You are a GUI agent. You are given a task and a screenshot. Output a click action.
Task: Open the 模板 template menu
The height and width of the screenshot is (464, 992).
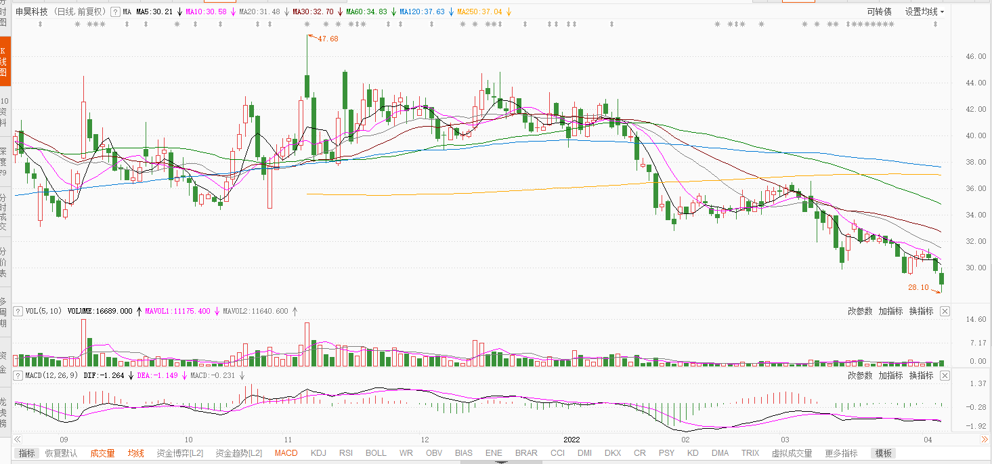click(x=883, y=453)
